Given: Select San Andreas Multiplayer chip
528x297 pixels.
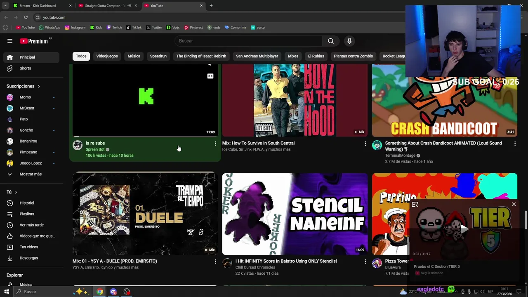Looking at the screenshot, I should click(257, 56).
